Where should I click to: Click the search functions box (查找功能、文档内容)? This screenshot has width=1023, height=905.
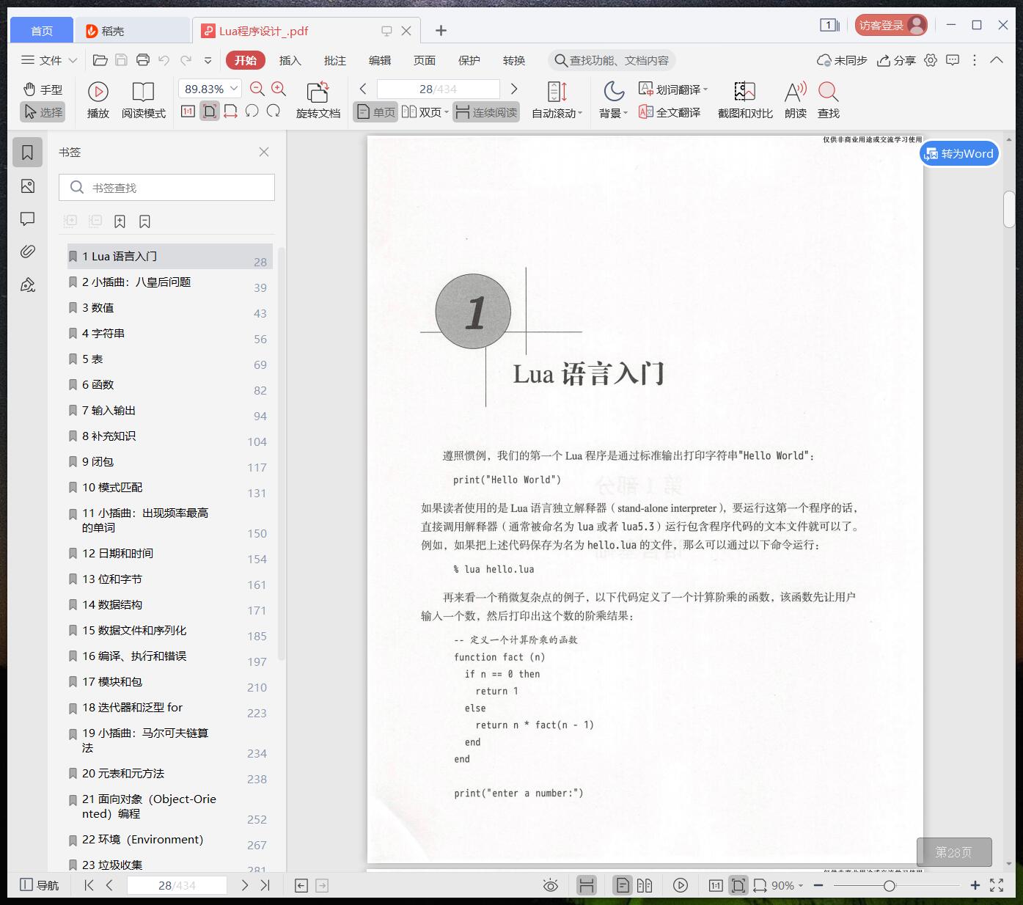pos(612,60)
